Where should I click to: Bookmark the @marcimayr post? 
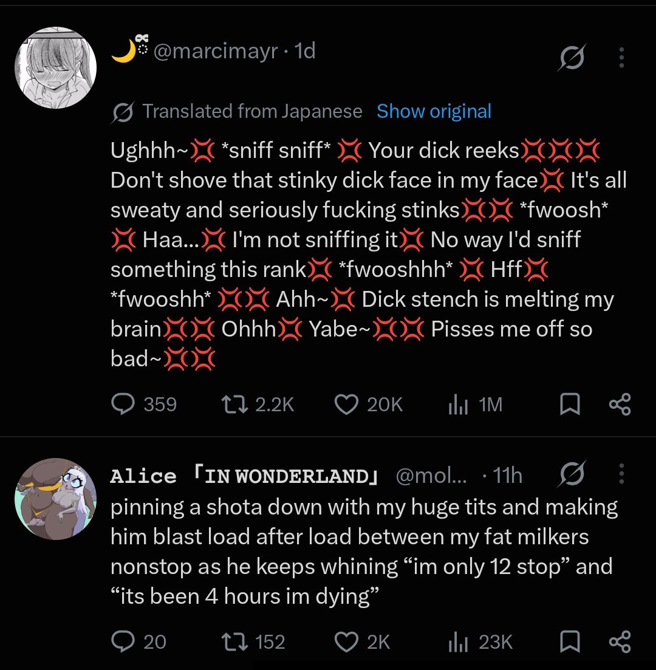570,404
